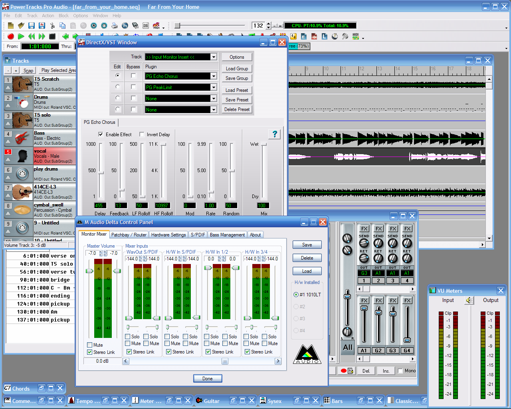Screen dimensions: 511x409
Task: Click the Snap button in Tracks window
Action: pos(28,70)
